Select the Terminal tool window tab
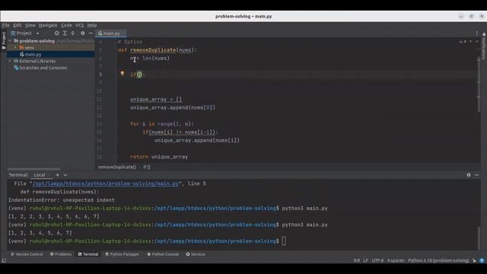The width and height of the screenshot is (487, 274). pyautogui.click(x=88, y=254)
